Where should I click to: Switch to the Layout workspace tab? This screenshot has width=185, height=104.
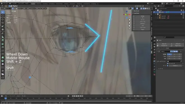click(33, 4)
